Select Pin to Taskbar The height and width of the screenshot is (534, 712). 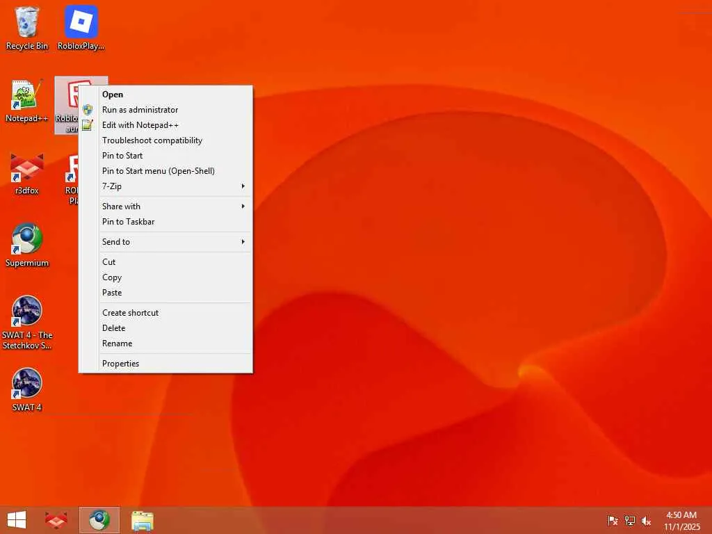[165, 222]
